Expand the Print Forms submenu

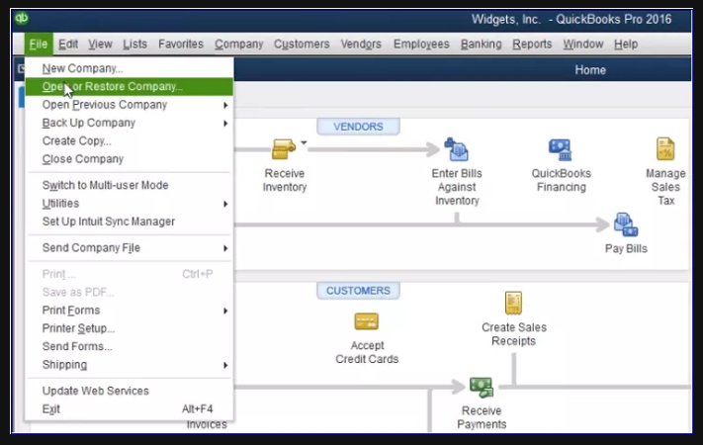130,310
